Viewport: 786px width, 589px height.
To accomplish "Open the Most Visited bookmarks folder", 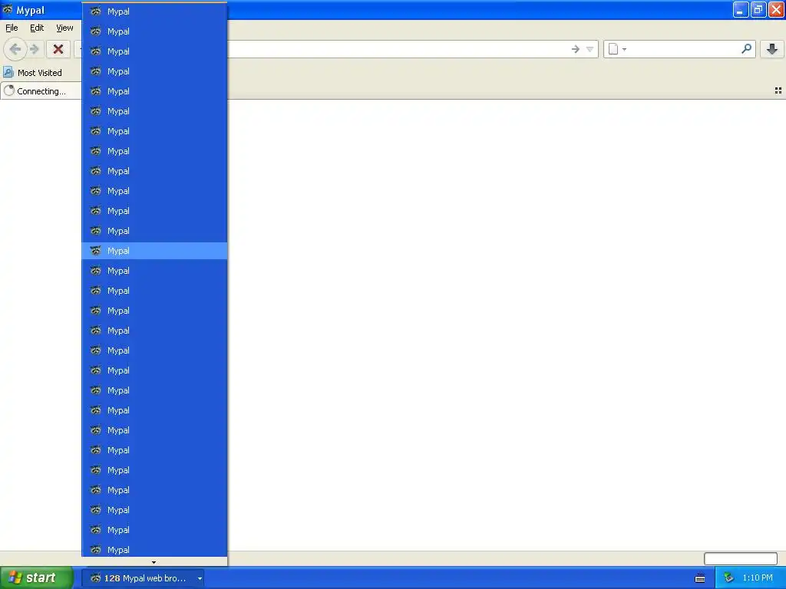I will click(32, 73).
